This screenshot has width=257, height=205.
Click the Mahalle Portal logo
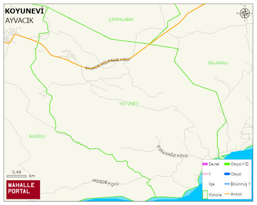(23, 190)
